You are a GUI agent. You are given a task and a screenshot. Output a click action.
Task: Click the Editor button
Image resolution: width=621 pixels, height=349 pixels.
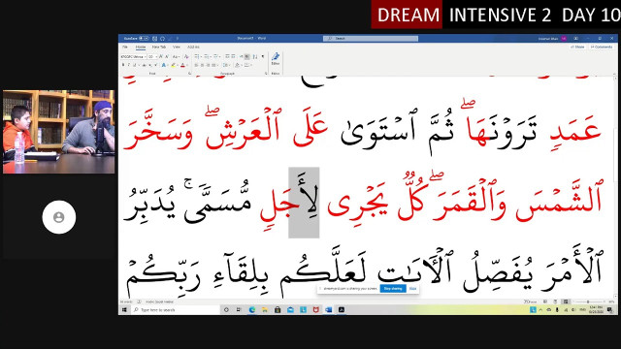click(276, 59)
